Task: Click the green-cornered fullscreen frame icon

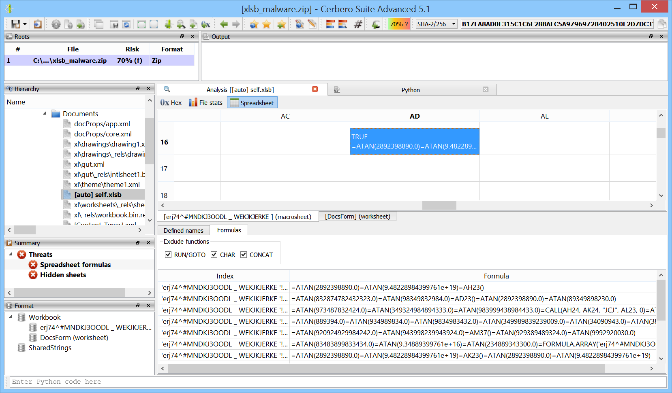Action: pos(141,24)
